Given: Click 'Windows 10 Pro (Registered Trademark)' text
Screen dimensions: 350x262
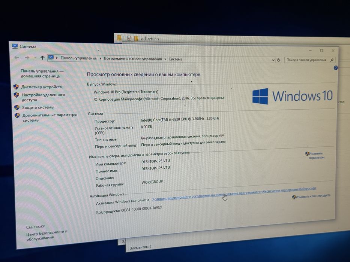Looking at the screenshot, I should [x=126, y=92].
